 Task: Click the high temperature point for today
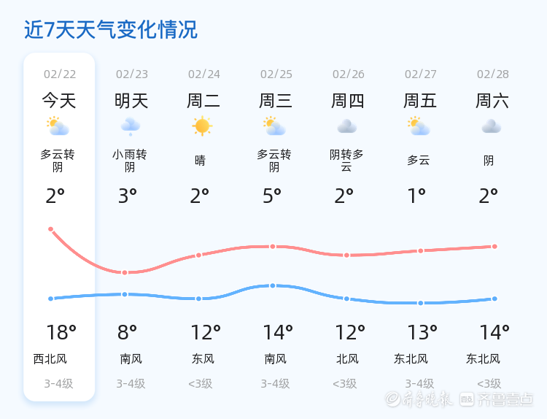[x=51, y=229]
